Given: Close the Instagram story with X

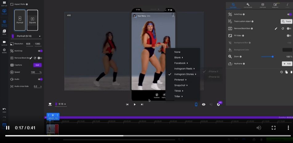Looking at the screenshot, I should (x=173, y=16).
